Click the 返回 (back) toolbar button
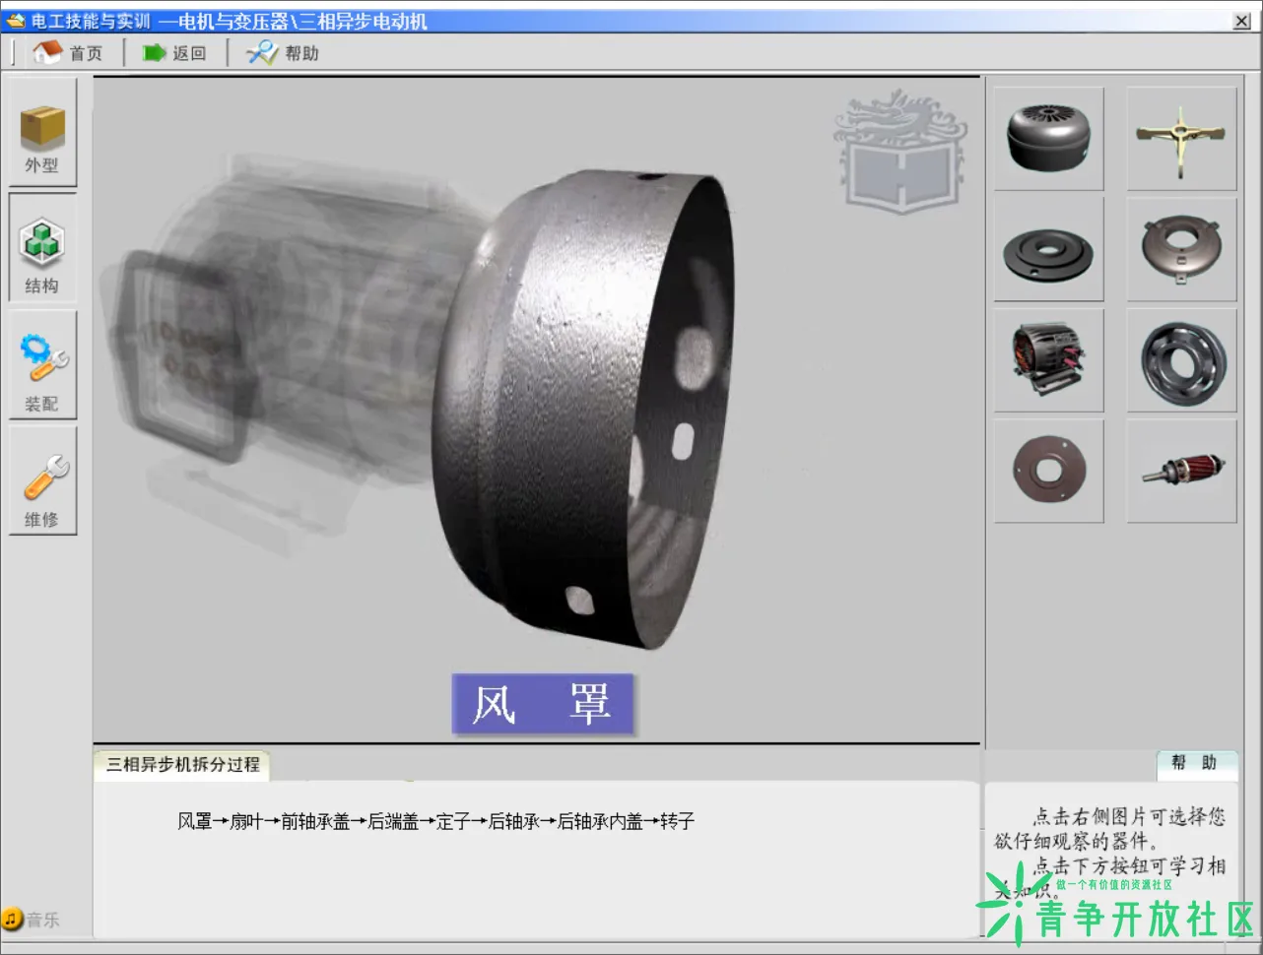The image size is (1263, 955). (x=174, y=52)
